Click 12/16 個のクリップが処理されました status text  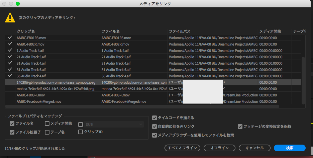click(x=35, y=148)
